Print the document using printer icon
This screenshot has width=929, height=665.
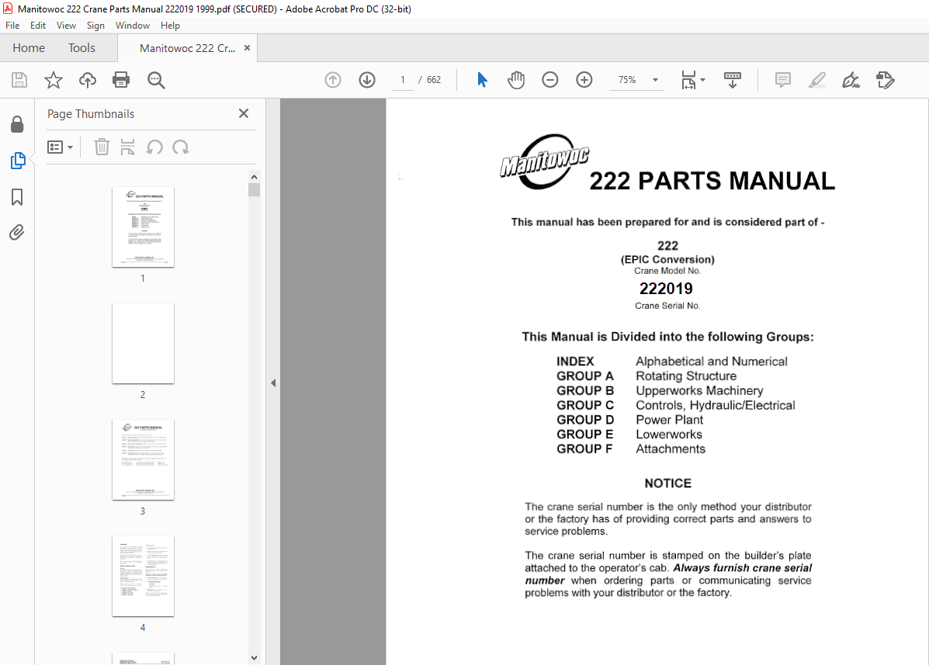(121, 80)
